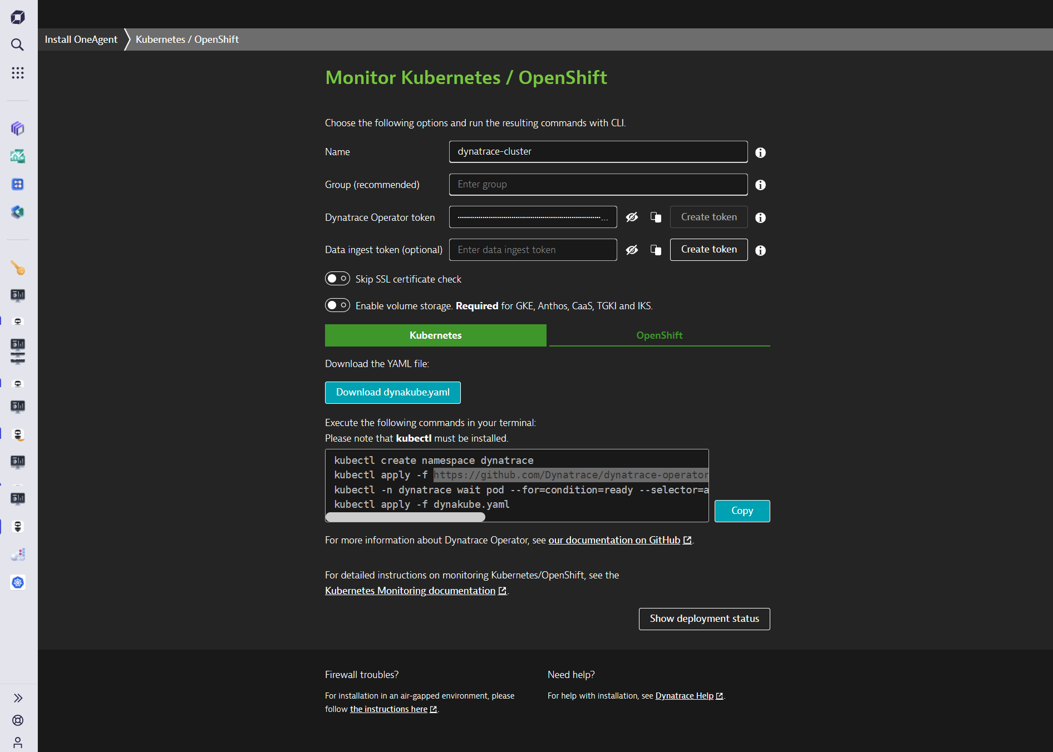
Task: Click 'kubectl create namespace dynatrace' line
Action: (x=434, y=461)
